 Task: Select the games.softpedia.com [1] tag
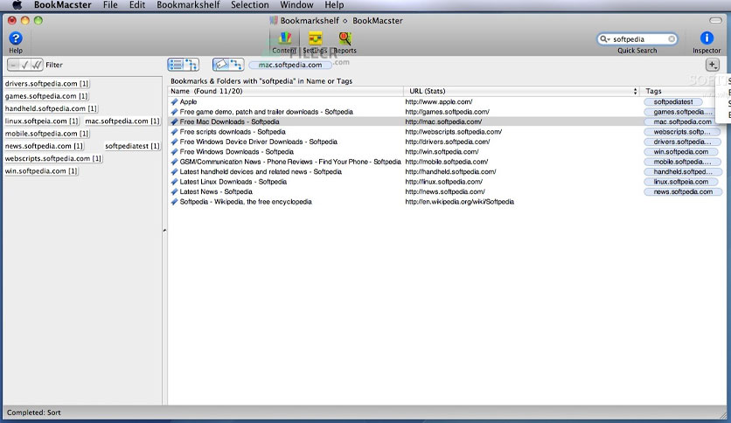[x=46, y=96]
